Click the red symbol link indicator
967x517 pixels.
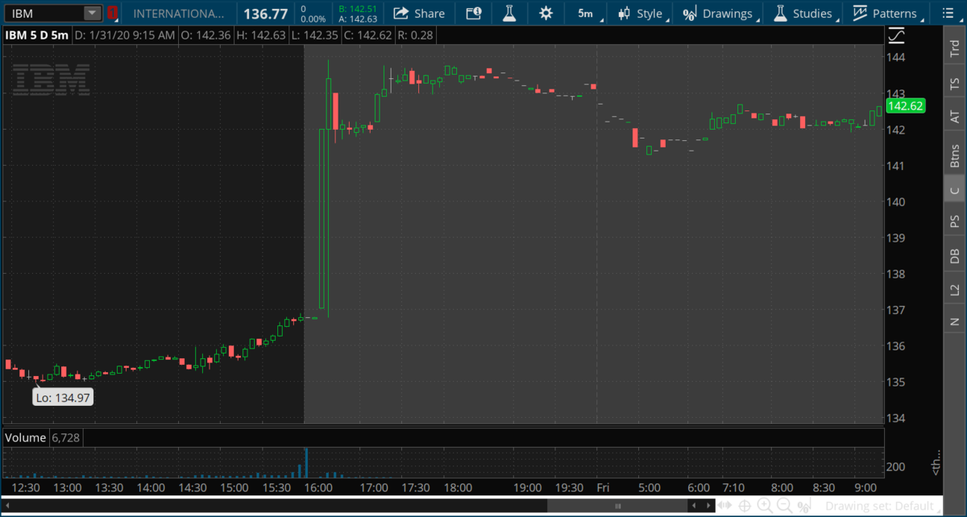113,13
